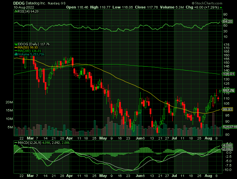Click the 175 price axis label

click(x=226, y=45)
